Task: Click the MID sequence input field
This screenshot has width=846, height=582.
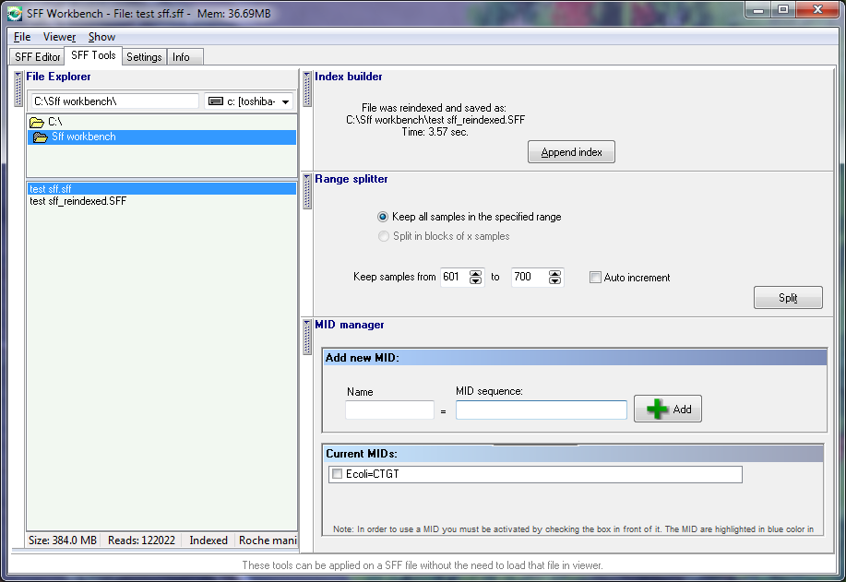Action: (x=541, y=410)
